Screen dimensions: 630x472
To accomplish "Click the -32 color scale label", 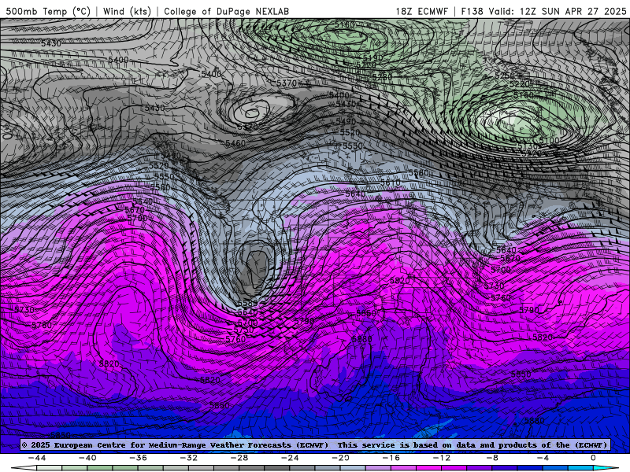I will [189, 458].
